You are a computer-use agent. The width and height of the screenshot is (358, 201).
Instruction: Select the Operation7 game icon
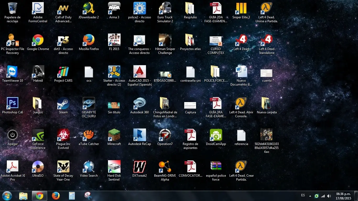(165, 135)
